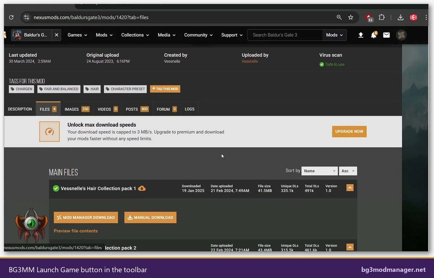
Task: Open notifications bell with 4 alerts
Action: [374, 35]
